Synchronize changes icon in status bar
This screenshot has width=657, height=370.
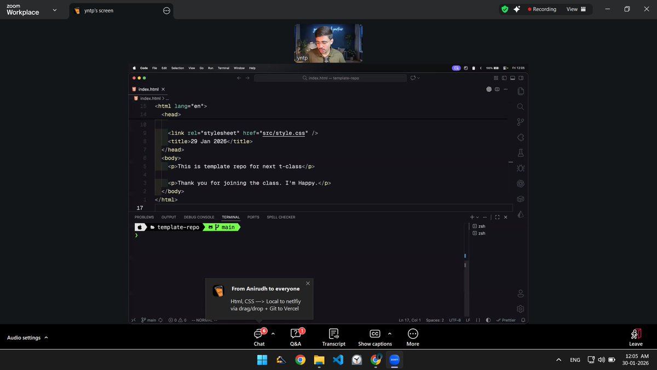click(161, 320)
